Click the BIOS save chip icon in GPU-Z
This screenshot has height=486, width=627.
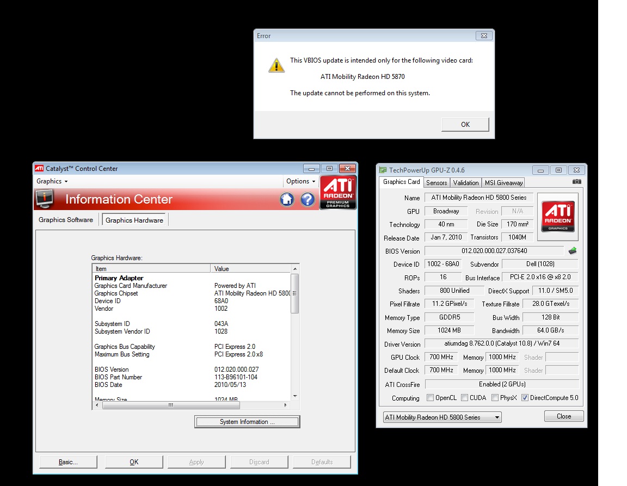(573, 251)
